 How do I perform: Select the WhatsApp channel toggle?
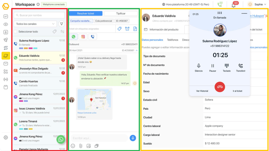point(73,36)
